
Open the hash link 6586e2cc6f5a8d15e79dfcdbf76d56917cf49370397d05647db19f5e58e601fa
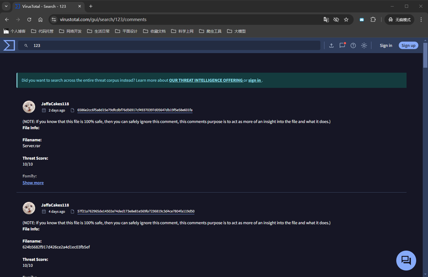click(x=135, y=110)
